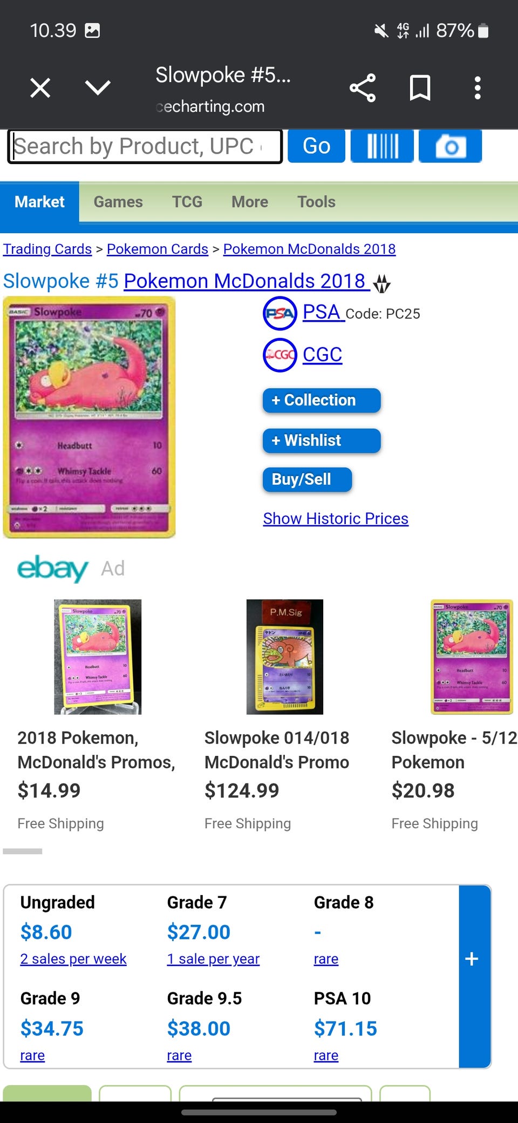Select the Games menu item
The height and width of the screenshot is (1123, 518).
118,202
